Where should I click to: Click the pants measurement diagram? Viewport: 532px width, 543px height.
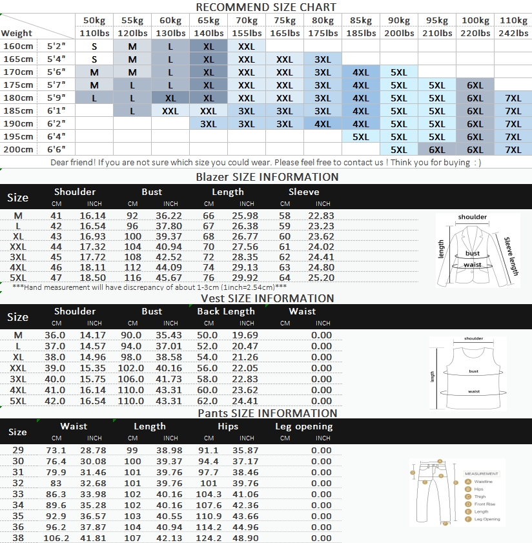pyautogui.click(x=457, y=493)
